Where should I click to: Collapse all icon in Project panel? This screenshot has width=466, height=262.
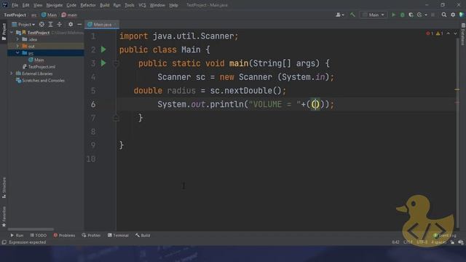pyautogui.click(x=60, y=24)
